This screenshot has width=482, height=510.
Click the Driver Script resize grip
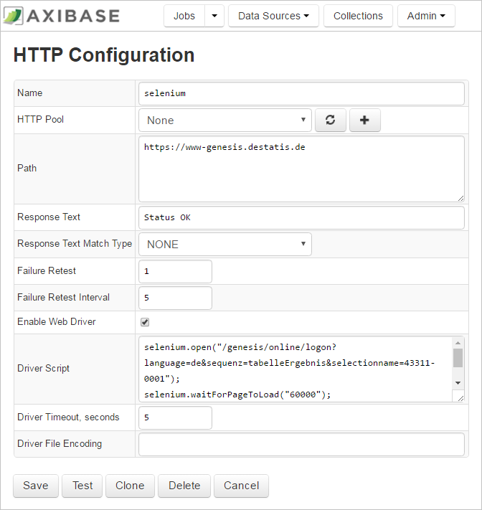[460, 398]
